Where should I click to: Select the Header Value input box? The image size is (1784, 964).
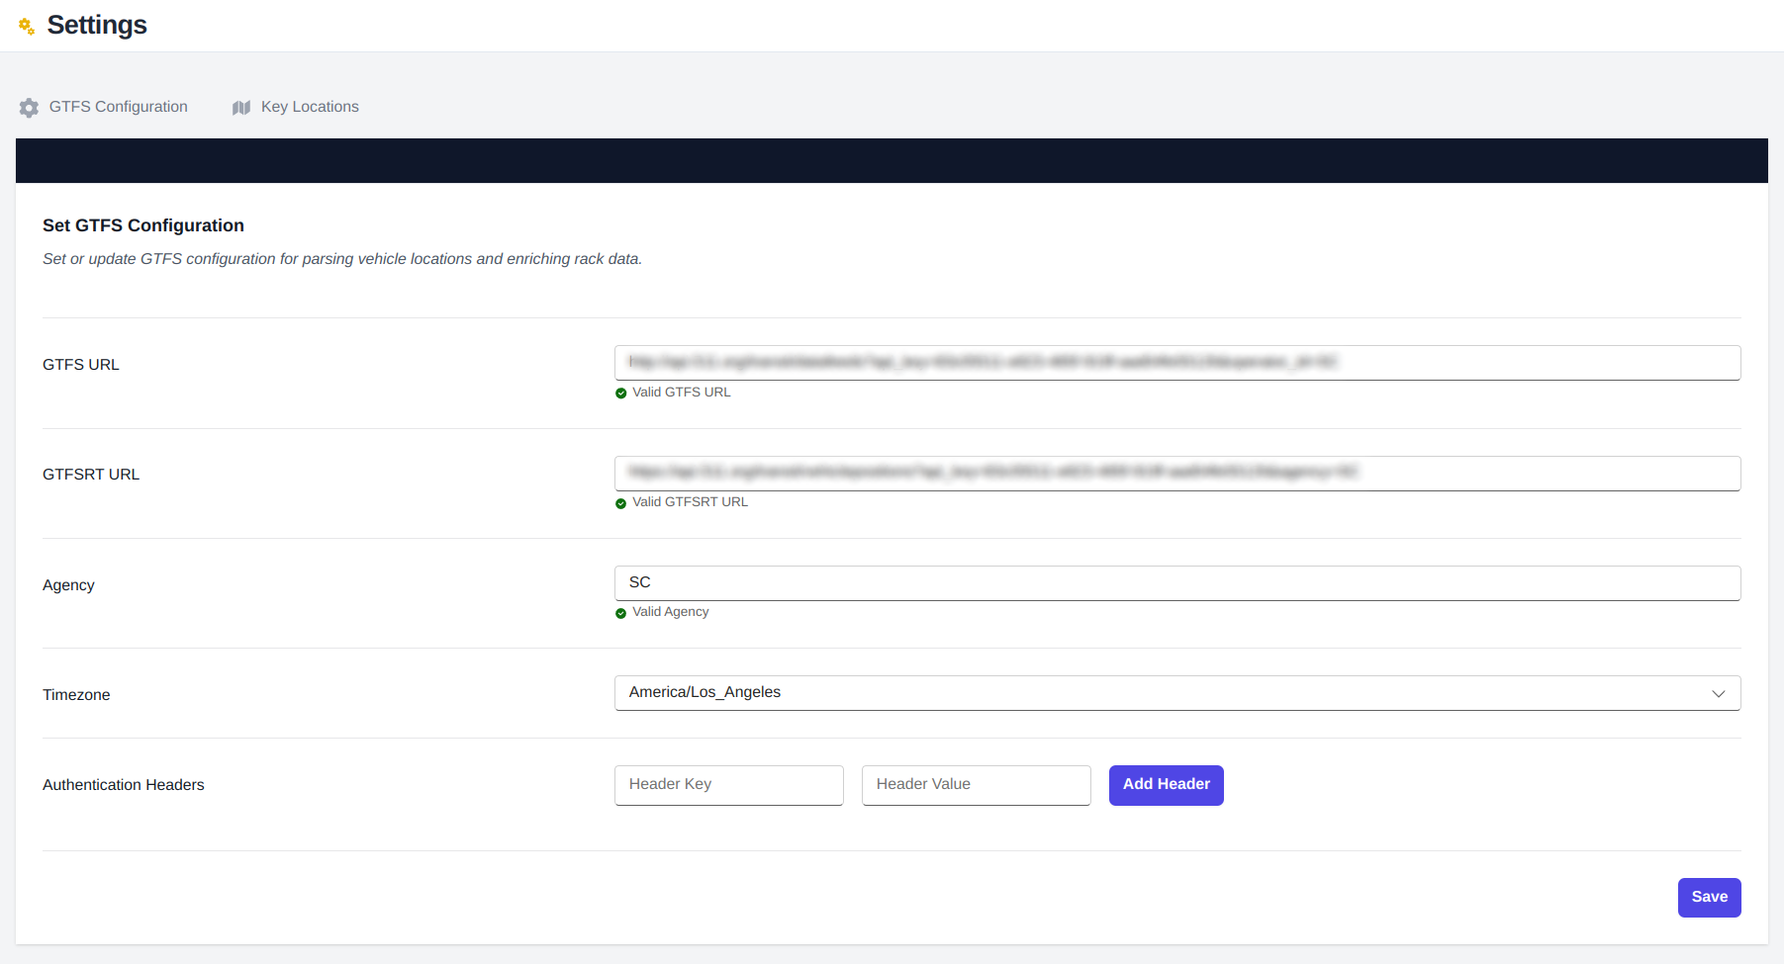coord(976,784)
